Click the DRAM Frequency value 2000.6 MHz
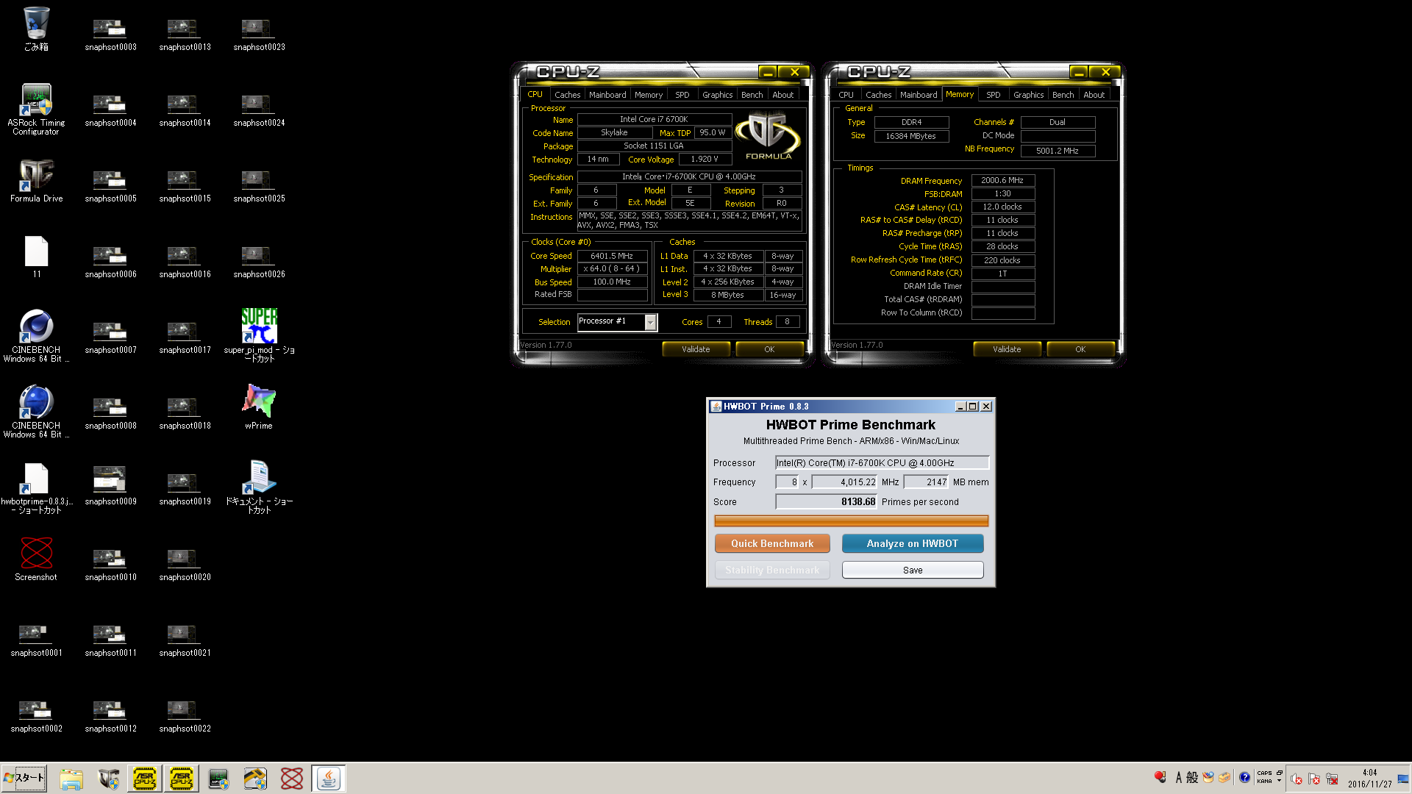The width and height of the screenshot is (1412, 794). click(1002, 180)
